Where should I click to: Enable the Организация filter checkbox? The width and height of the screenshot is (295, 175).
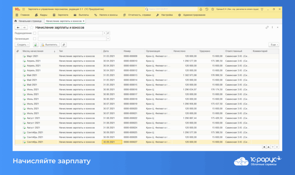(35, 39)
